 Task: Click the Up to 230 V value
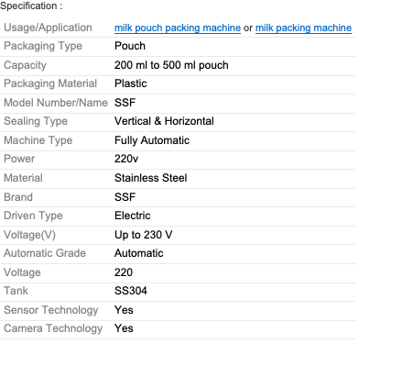(143, 235)
